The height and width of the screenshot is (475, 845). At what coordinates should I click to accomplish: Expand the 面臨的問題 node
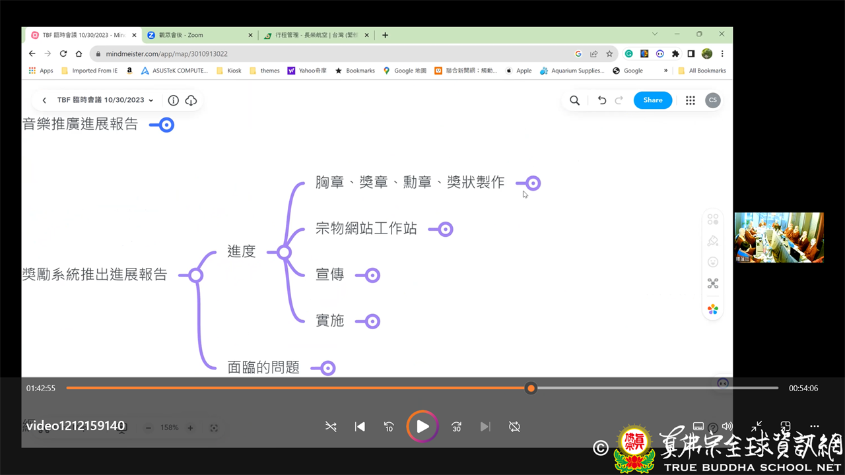click(x=327, y=368)
